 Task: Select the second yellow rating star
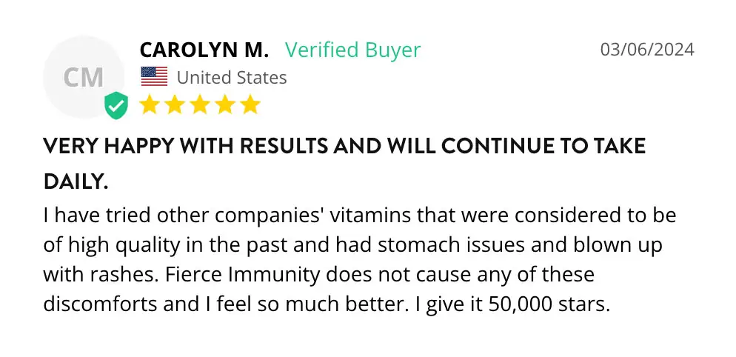pos(175,104)
